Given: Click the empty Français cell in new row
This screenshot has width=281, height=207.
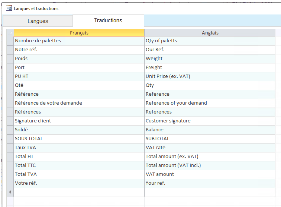Looking at the screenshot, I should tap(79, 192).
